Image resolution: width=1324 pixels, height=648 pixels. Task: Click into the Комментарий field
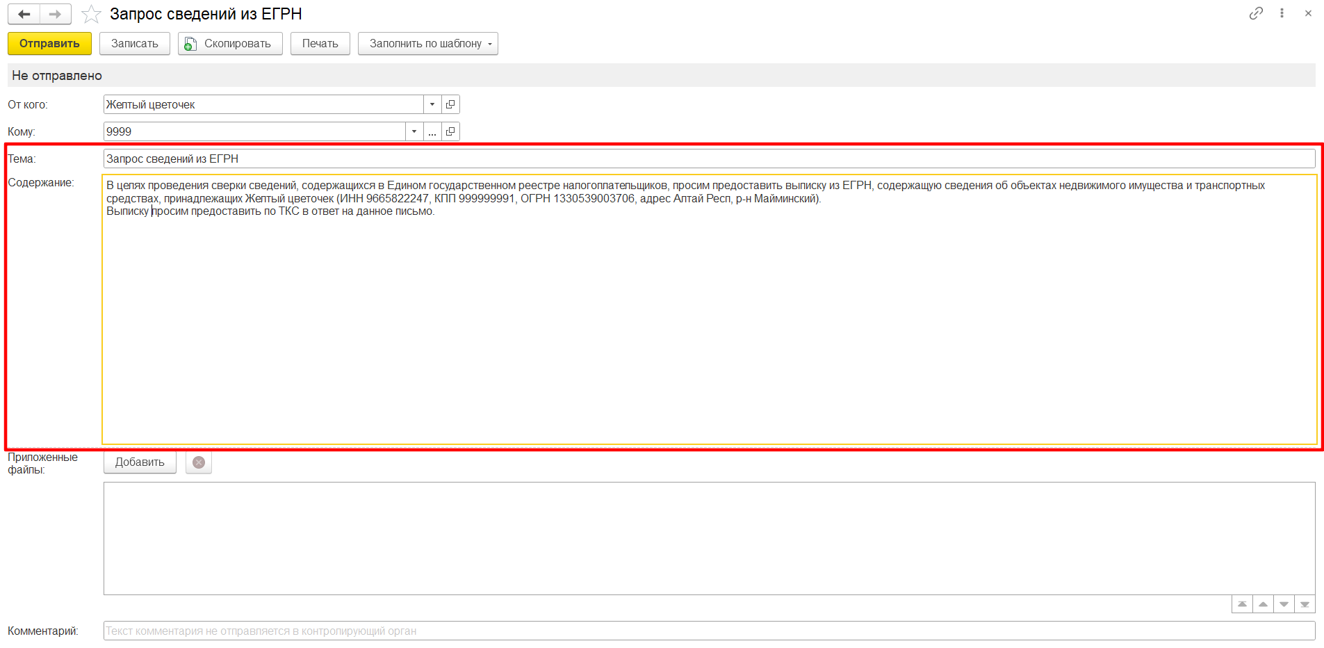click(x=709, y=631)
